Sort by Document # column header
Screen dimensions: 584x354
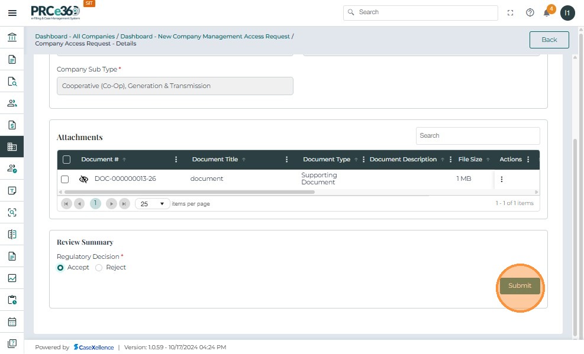(100, 159)
